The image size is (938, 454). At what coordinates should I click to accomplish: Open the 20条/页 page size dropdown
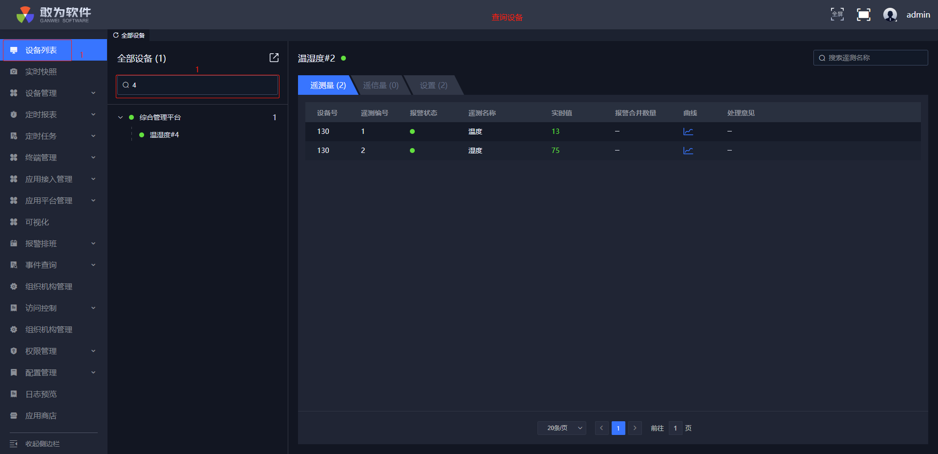[562, 428]
